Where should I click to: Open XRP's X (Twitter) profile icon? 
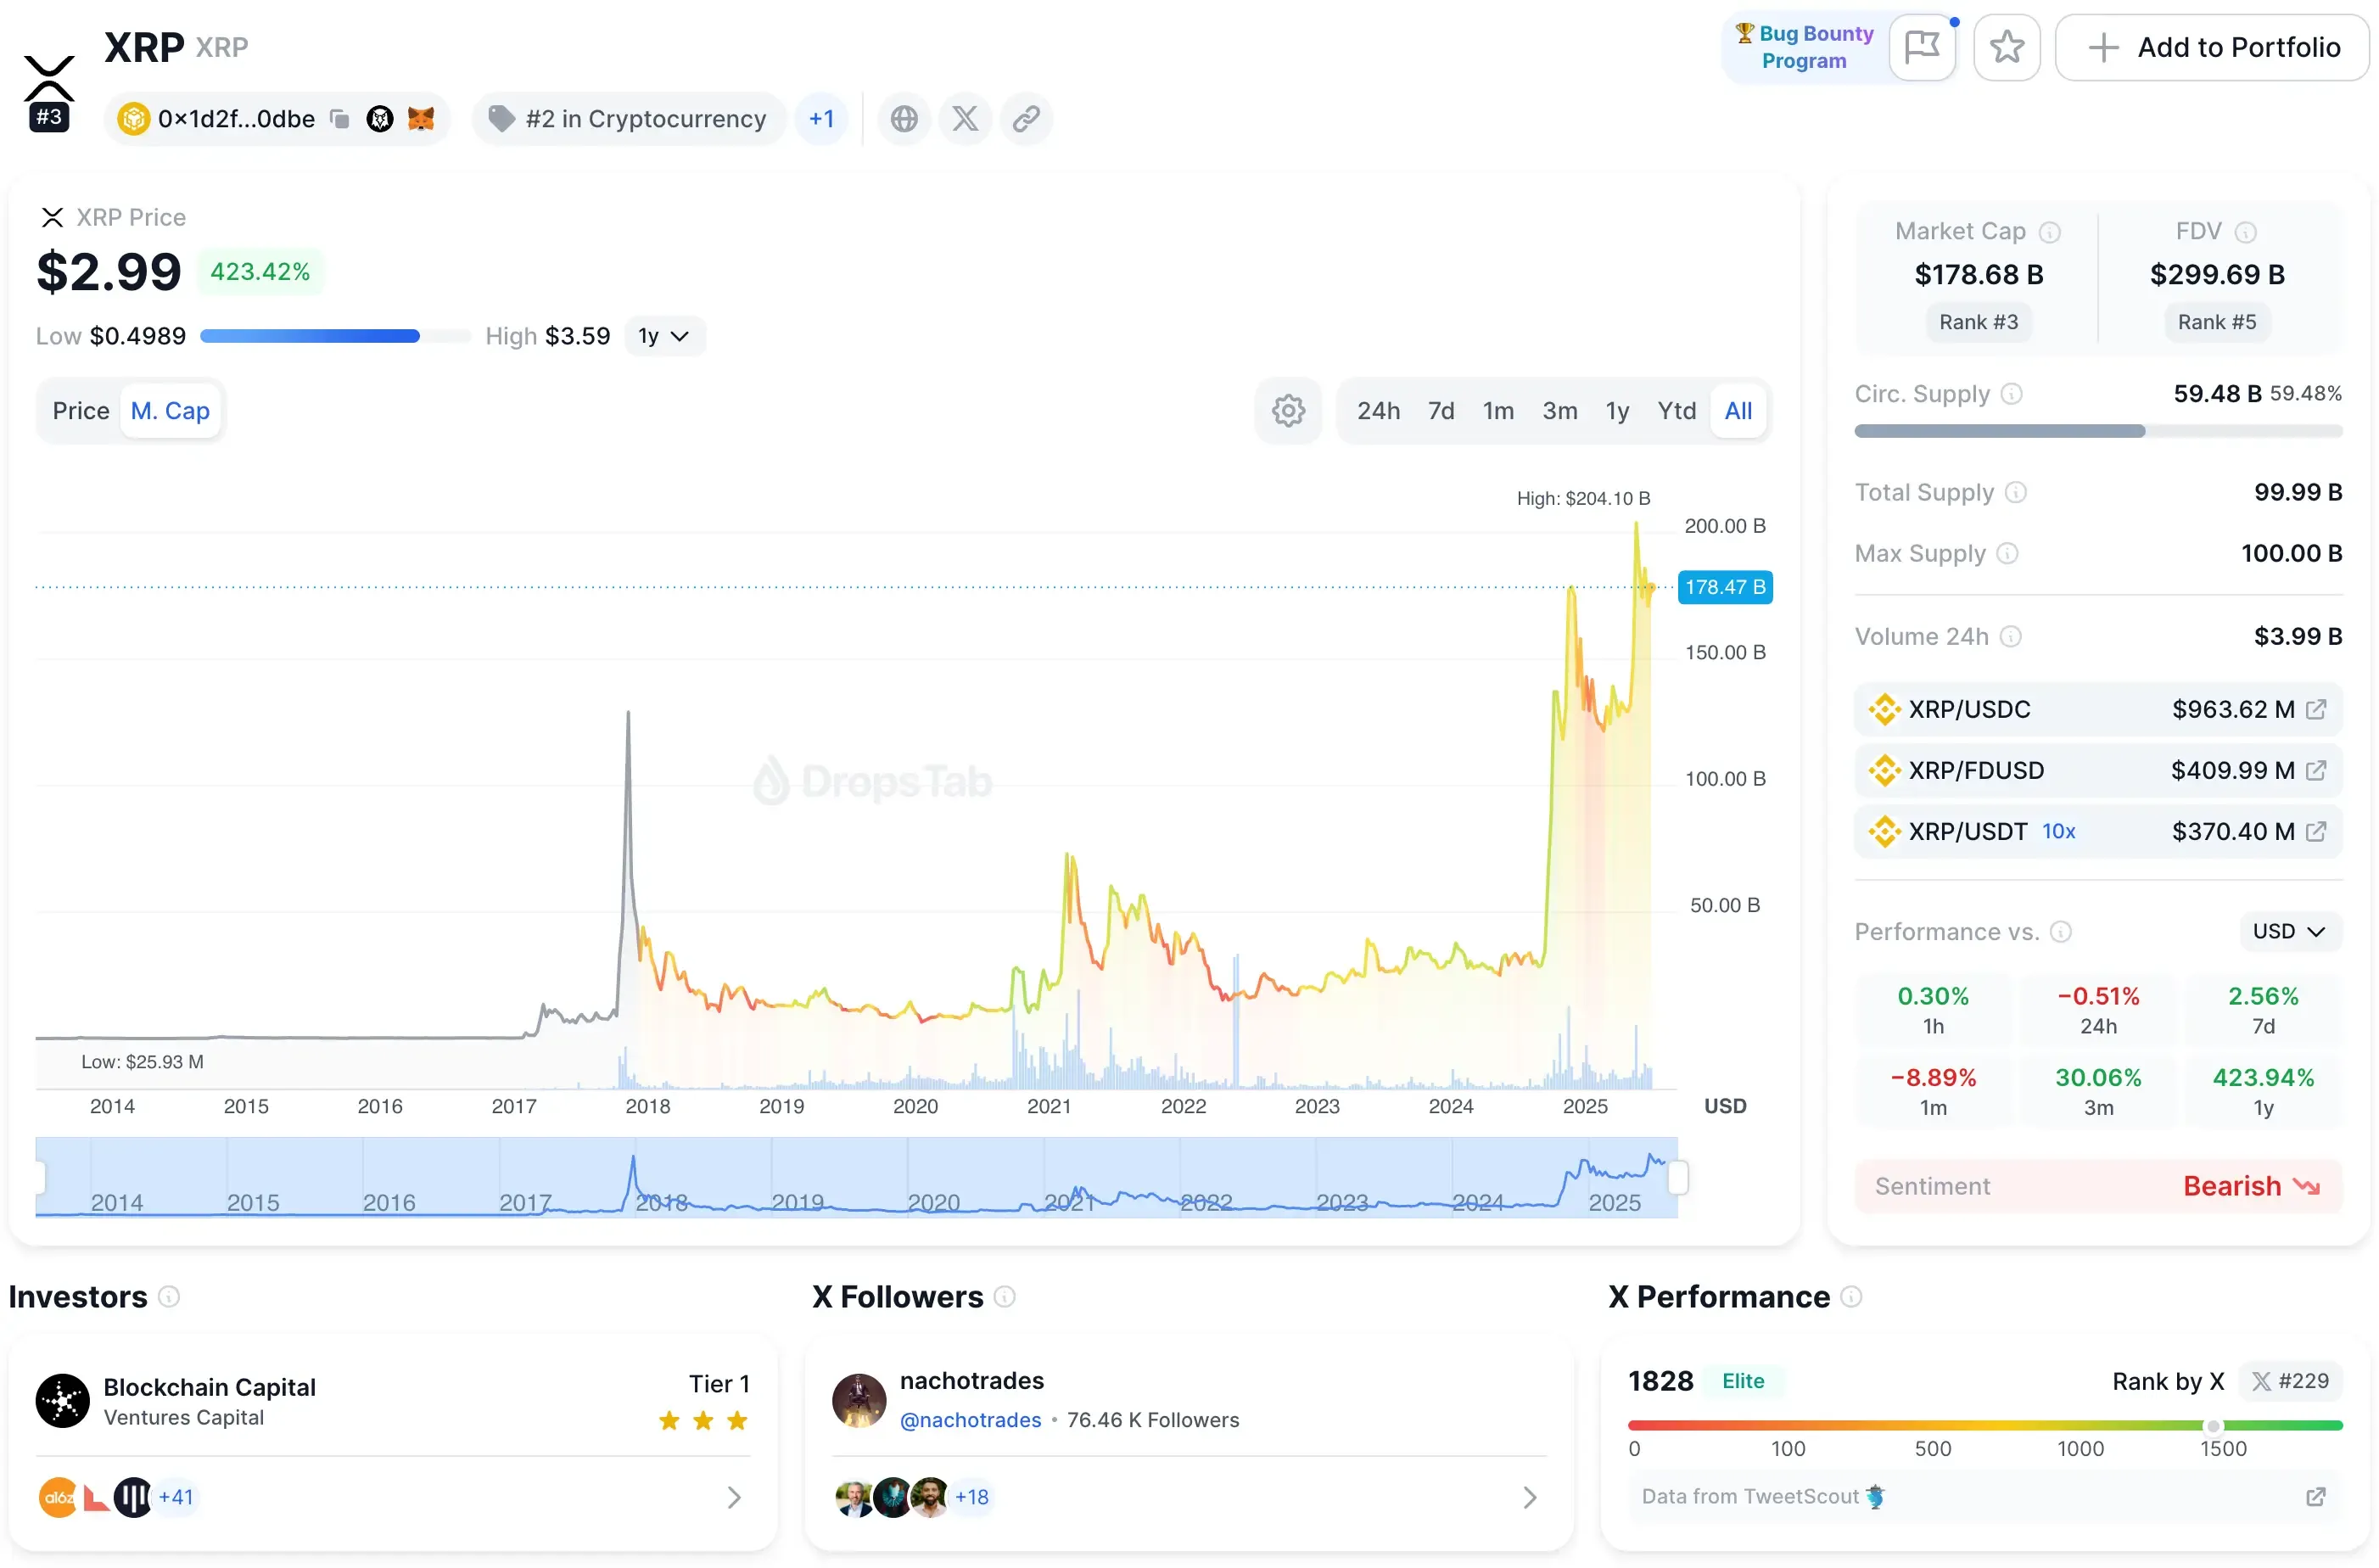tap(963, 118)
